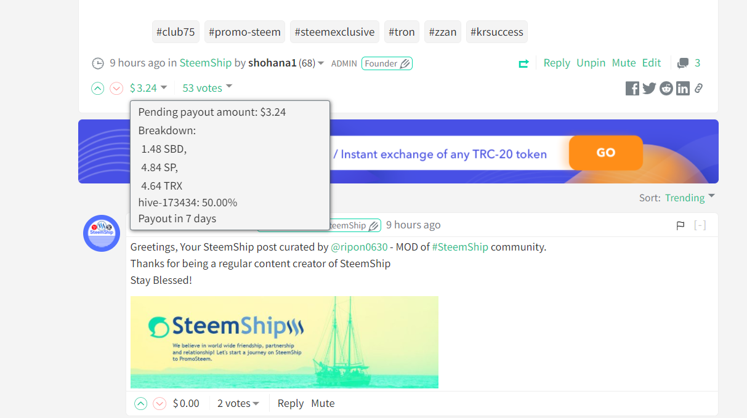Click the comment's $0.00 payout
The image size is (747, 418).
186,403
